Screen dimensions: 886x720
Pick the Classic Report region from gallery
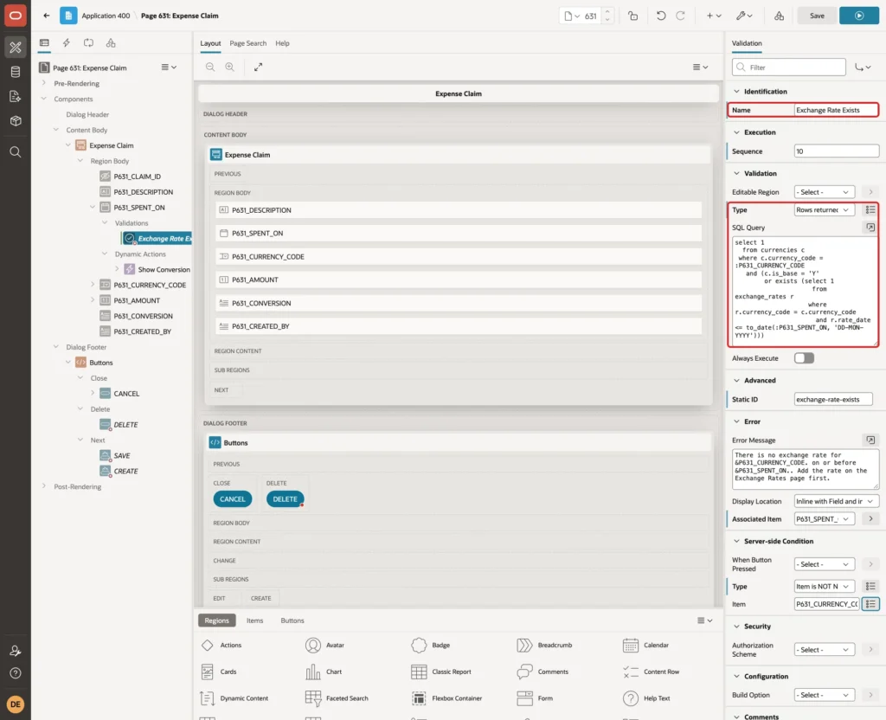[440, 672]
